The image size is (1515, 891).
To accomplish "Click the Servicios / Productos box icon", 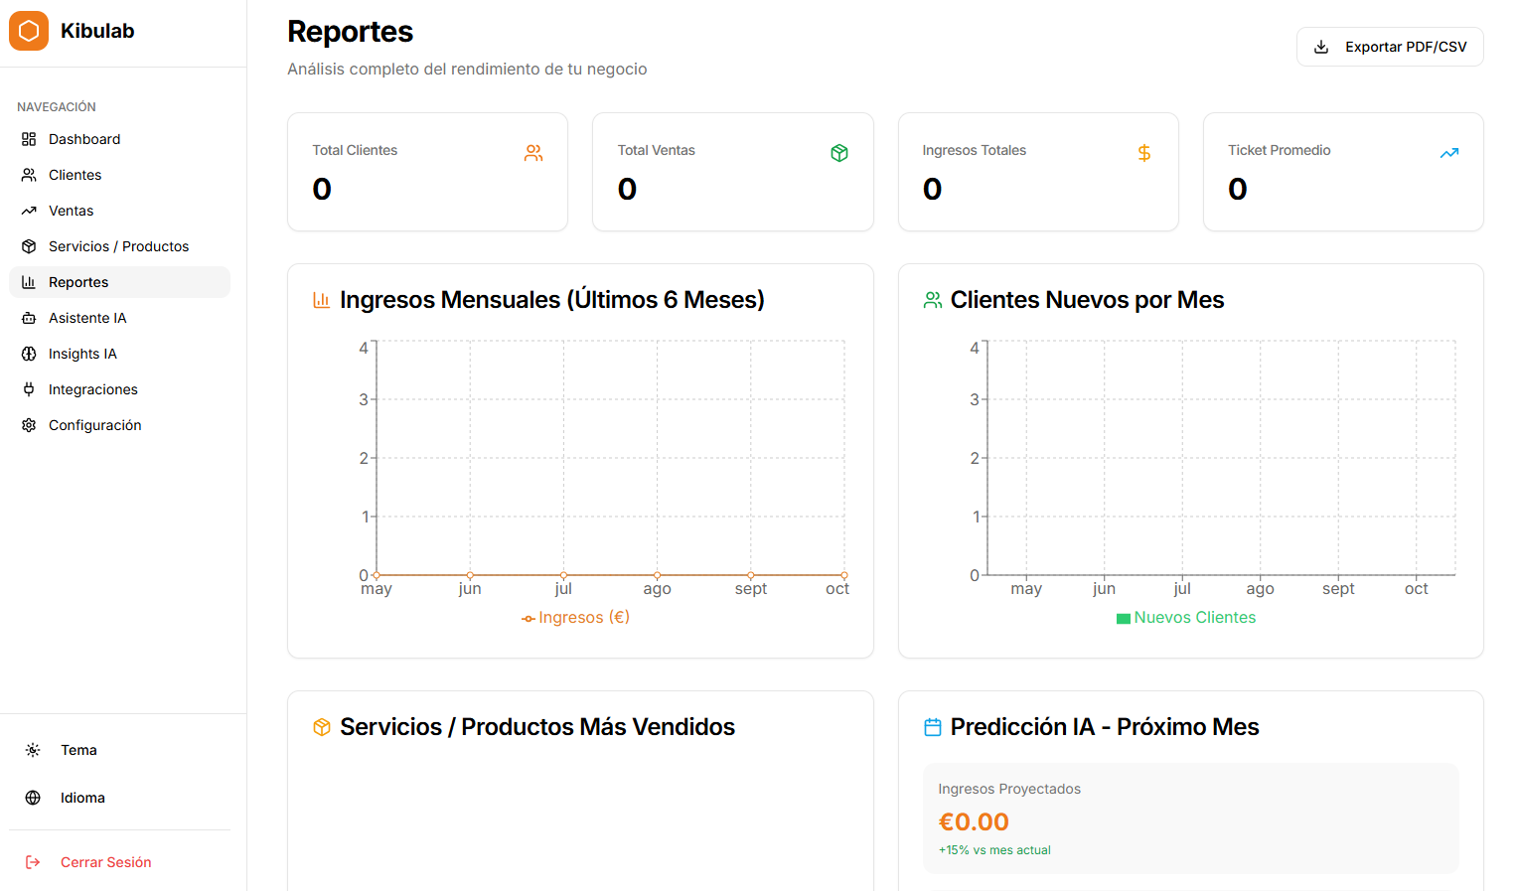I will pos(29,246).
